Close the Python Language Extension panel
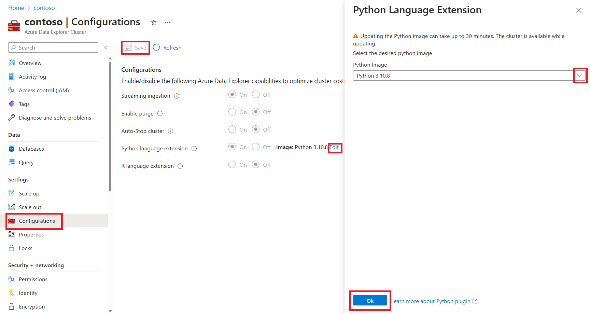The image size is (590, 314). coord(579,10)
